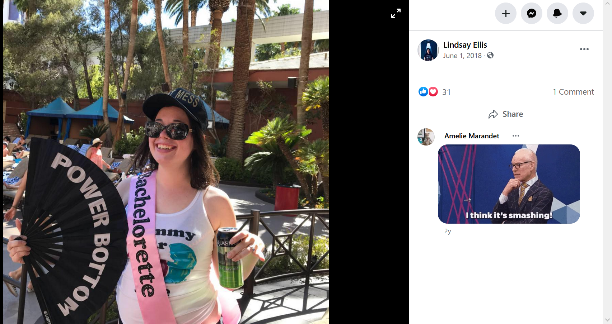This screenshot has height=324, width=612.
Task: Open the June 1, 2018 timestamp
Action: (462, 56)
